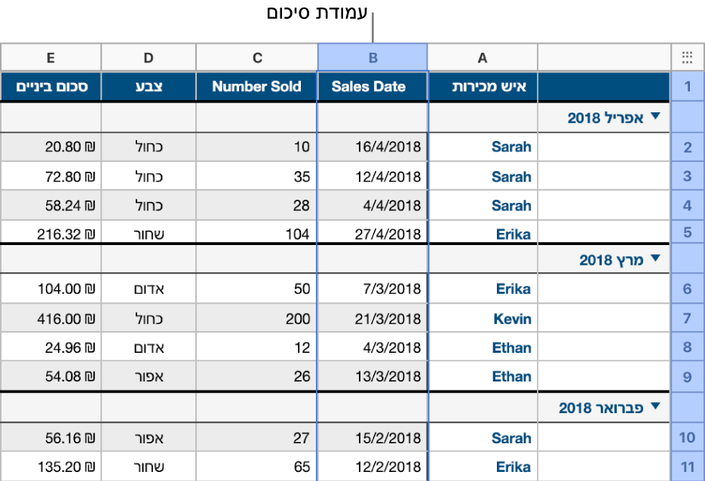Select the איש מכירות header cell
Screen dimensions: 705x481
482,87
